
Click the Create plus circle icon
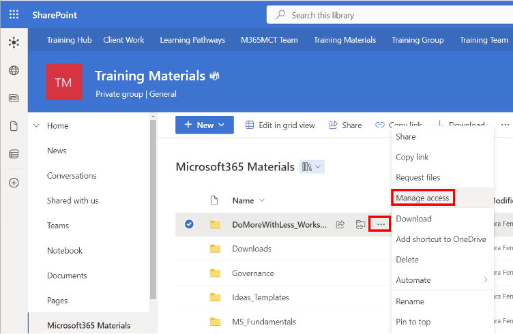14,183
